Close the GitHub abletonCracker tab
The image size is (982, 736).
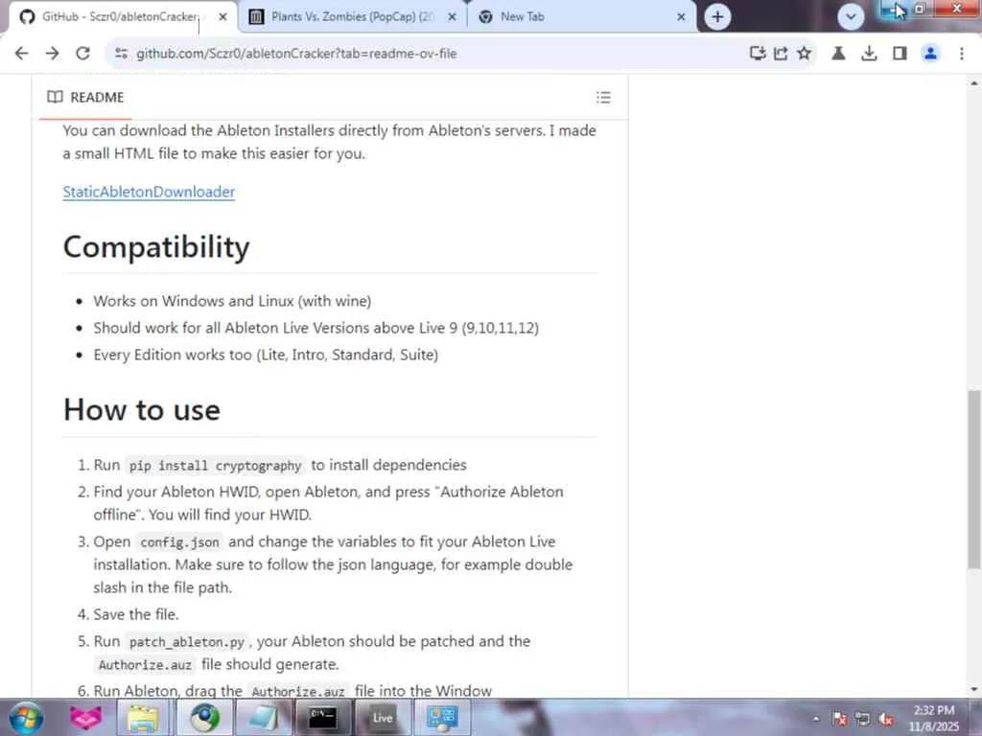pos(222,17)
